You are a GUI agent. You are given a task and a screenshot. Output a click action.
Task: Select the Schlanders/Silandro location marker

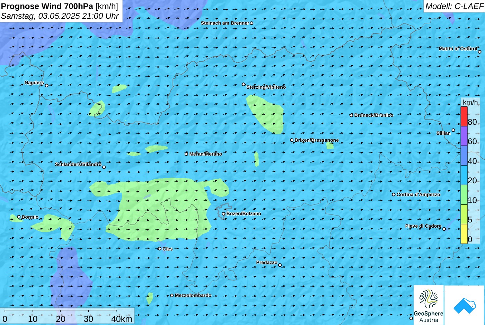click(x=104, y=167)
